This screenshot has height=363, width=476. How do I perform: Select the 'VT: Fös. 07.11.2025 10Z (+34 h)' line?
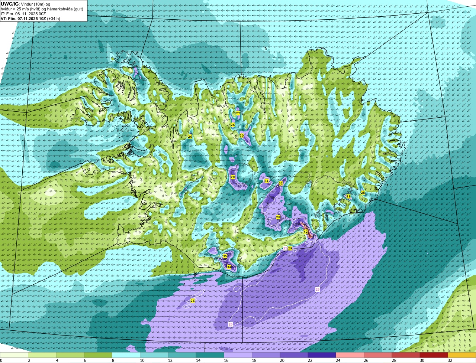[x=30, y=19]
